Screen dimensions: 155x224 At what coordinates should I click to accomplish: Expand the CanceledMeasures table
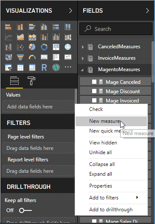[x=83, y=47]
